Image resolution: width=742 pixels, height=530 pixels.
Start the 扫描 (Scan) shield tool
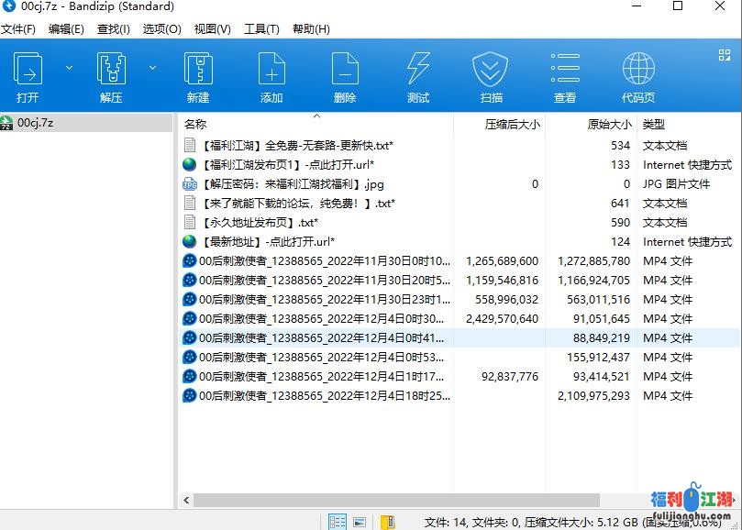491,71
